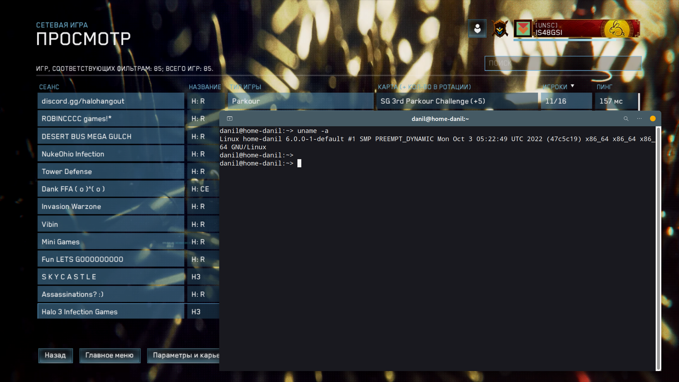The image size is (679, 382).
Task: Click the terminal title danil@home-danil:~
Action: click(x=440, y=119)
